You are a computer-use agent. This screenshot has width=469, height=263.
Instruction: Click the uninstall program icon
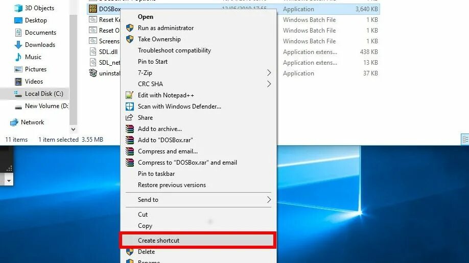(93, 73)
